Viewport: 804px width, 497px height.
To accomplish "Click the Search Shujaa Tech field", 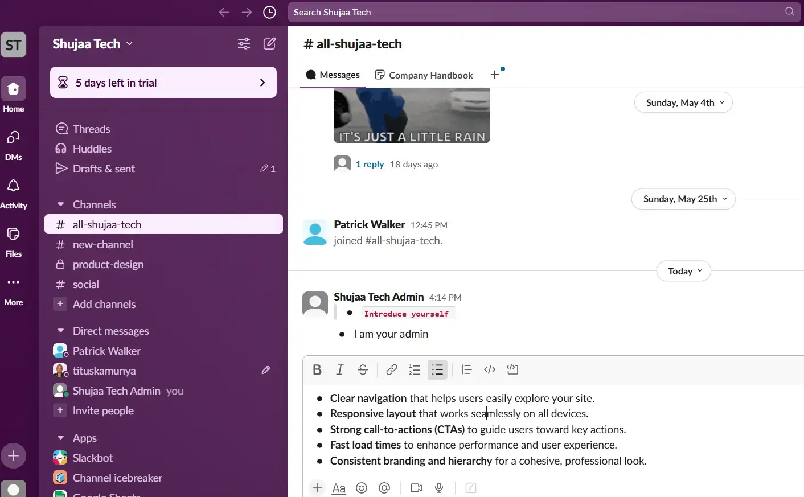I will coord(535,13).
